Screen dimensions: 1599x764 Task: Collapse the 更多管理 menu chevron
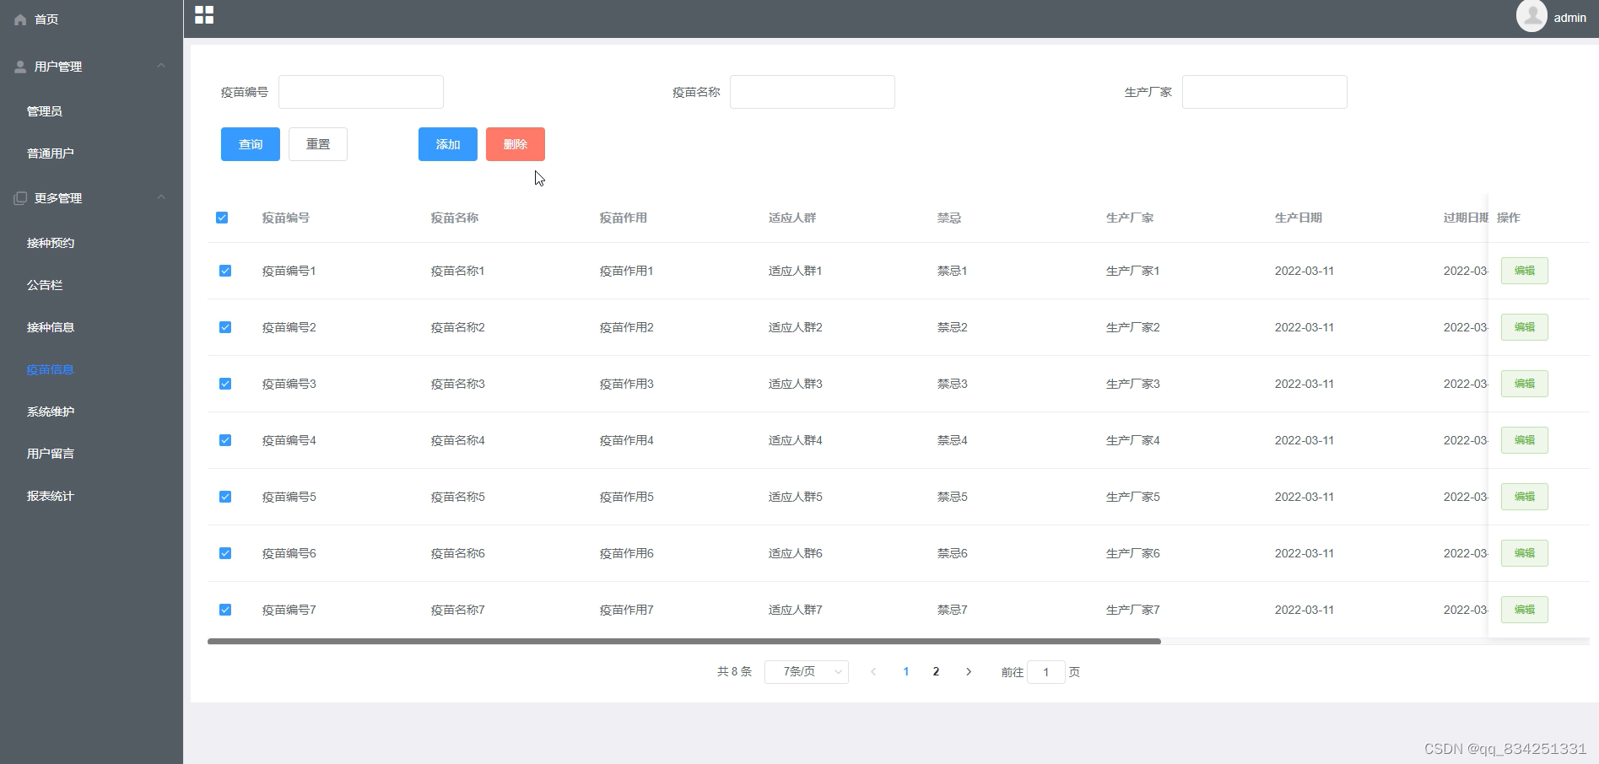[161, 197]
